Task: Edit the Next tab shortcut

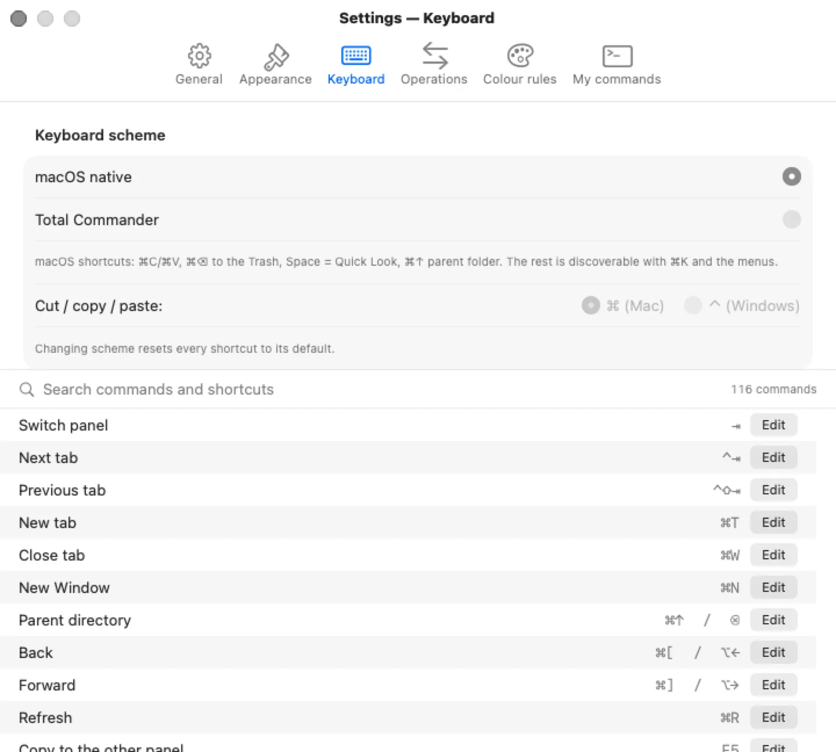Action: 773,457
